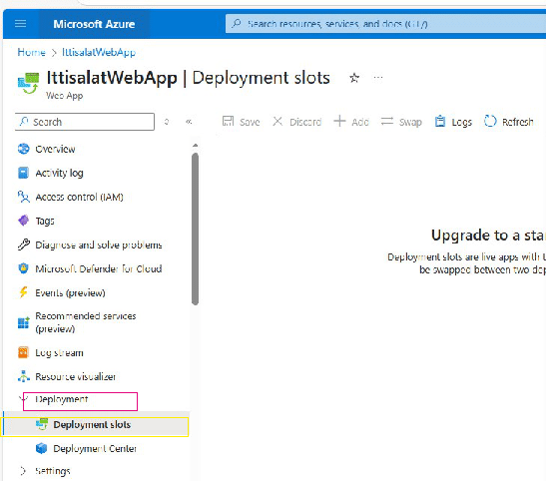This screenshot has height=481, width=546.
Task: Go to the Home breadcrumb
Action: 32,52
